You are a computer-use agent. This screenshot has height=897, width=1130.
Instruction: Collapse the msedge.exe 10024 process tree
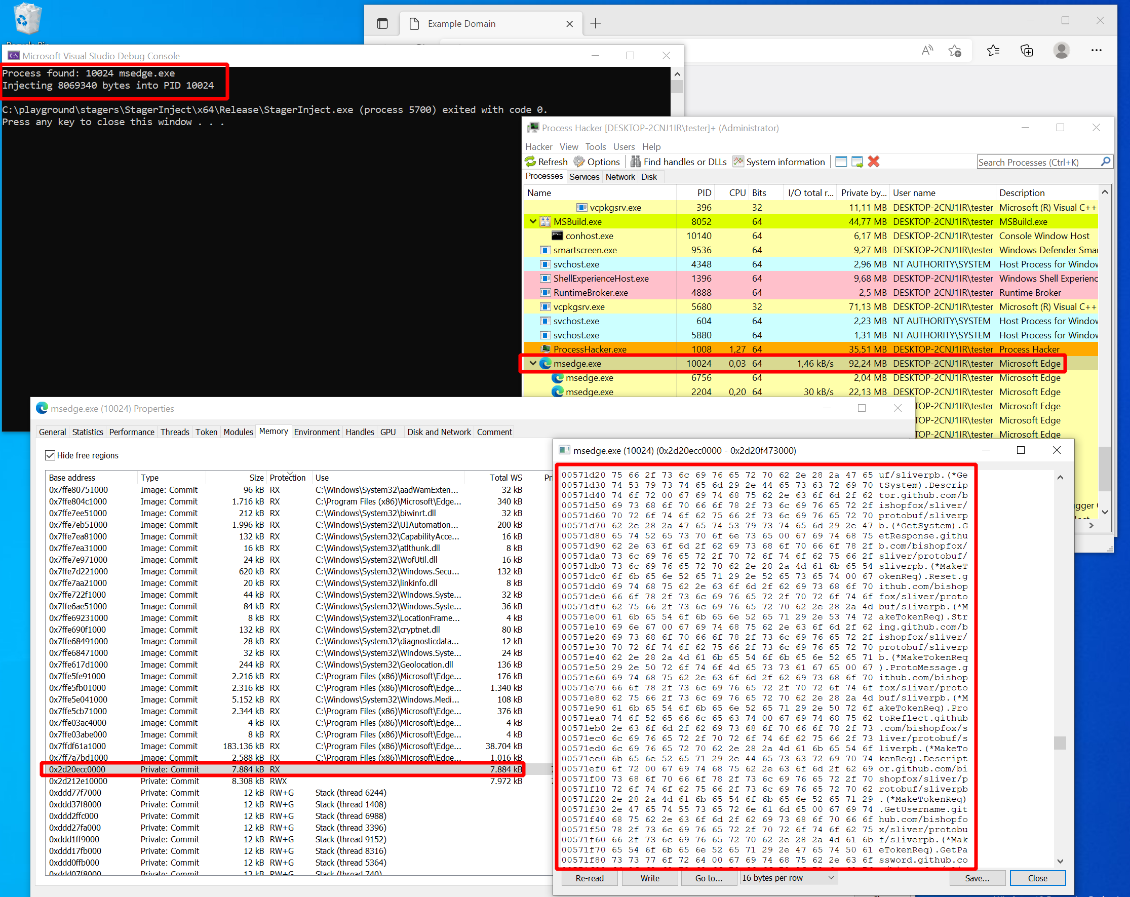533,363
